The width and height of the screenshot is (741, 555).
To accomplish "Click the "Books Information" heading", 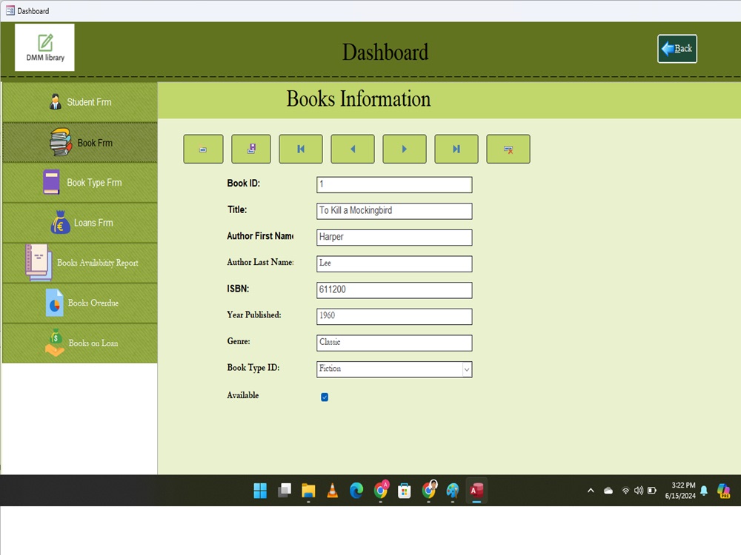I will pyautogui.click(x=358, y=99).
